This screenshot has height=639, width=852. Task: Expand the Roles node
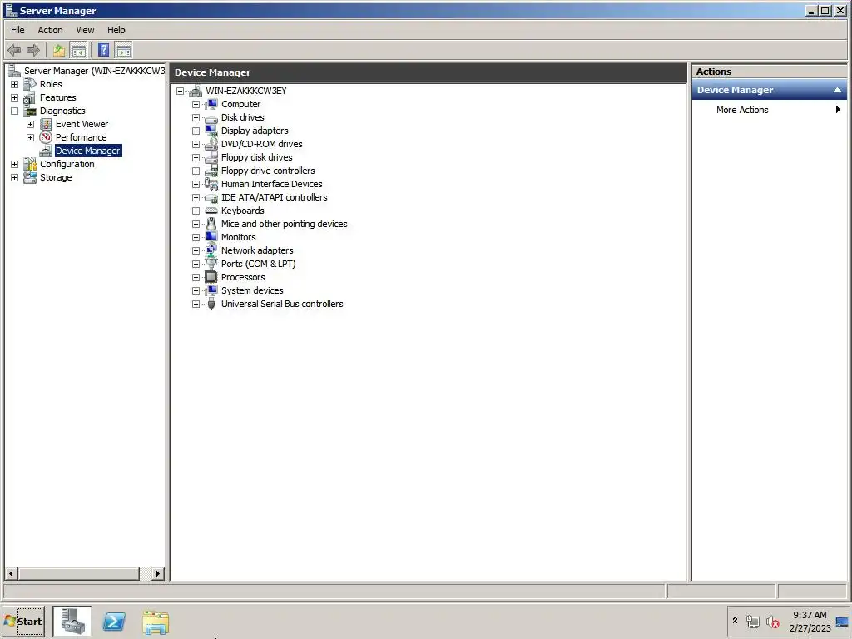click(x=15, y=84)
